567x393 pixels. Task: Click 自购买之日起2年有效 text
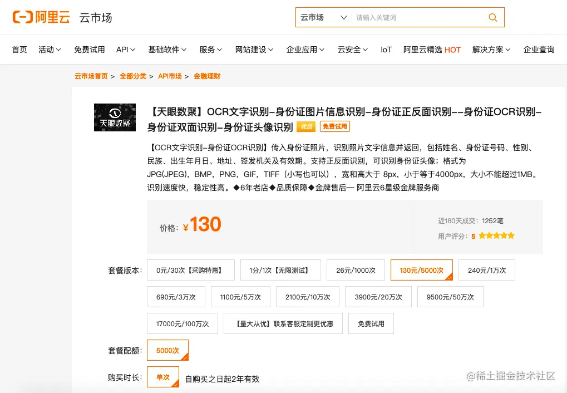pos(222,379)
